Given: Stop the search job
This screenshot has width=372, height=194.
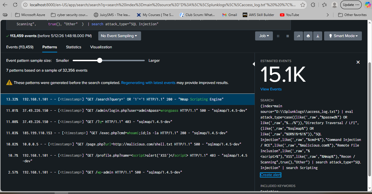Looking at the screenshot, I should pyautogui.click(x=288, y=36).
